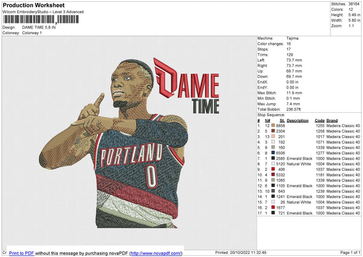
Task: Select 'Emerald Black' in stop 7 row
Action: pos(299,158)
